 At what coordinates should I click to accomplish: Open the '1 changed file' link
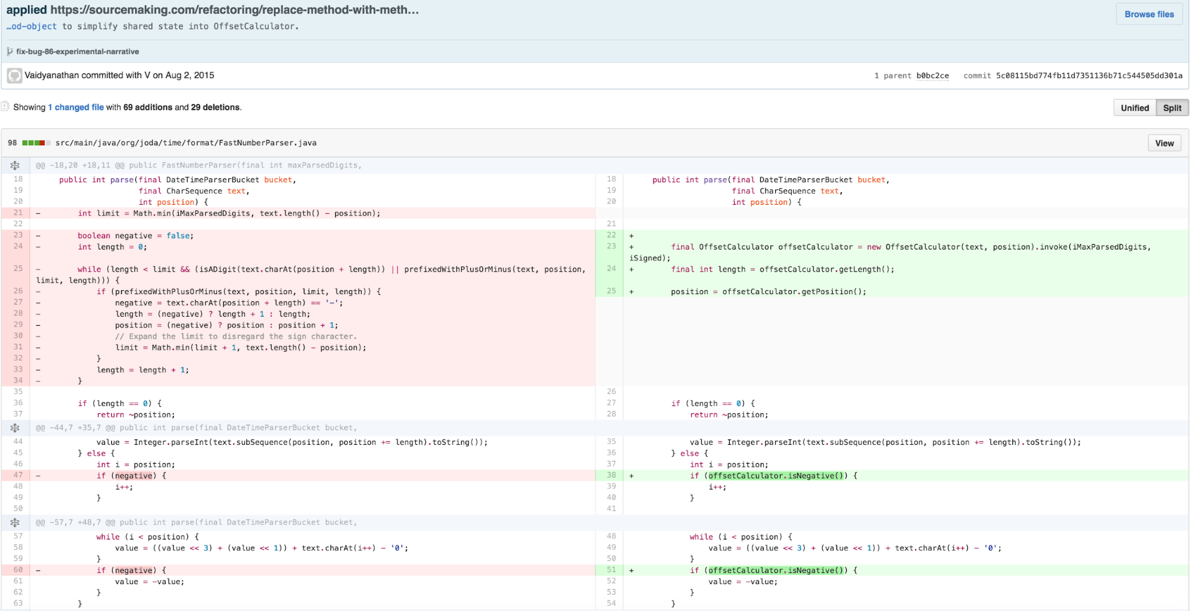76,107
